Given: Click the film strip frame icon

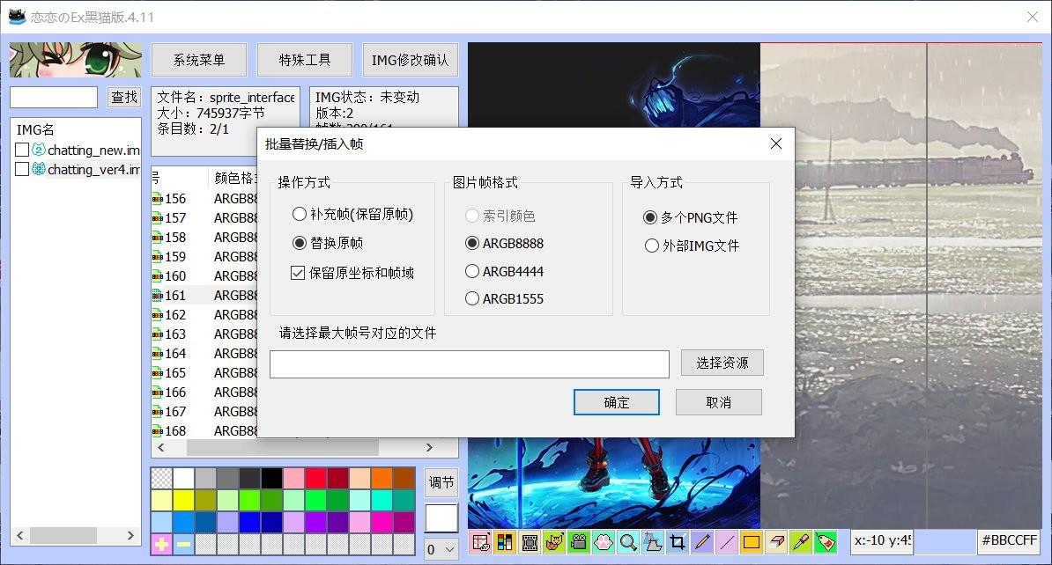Looking at the screenshot, I should (530, 542).
